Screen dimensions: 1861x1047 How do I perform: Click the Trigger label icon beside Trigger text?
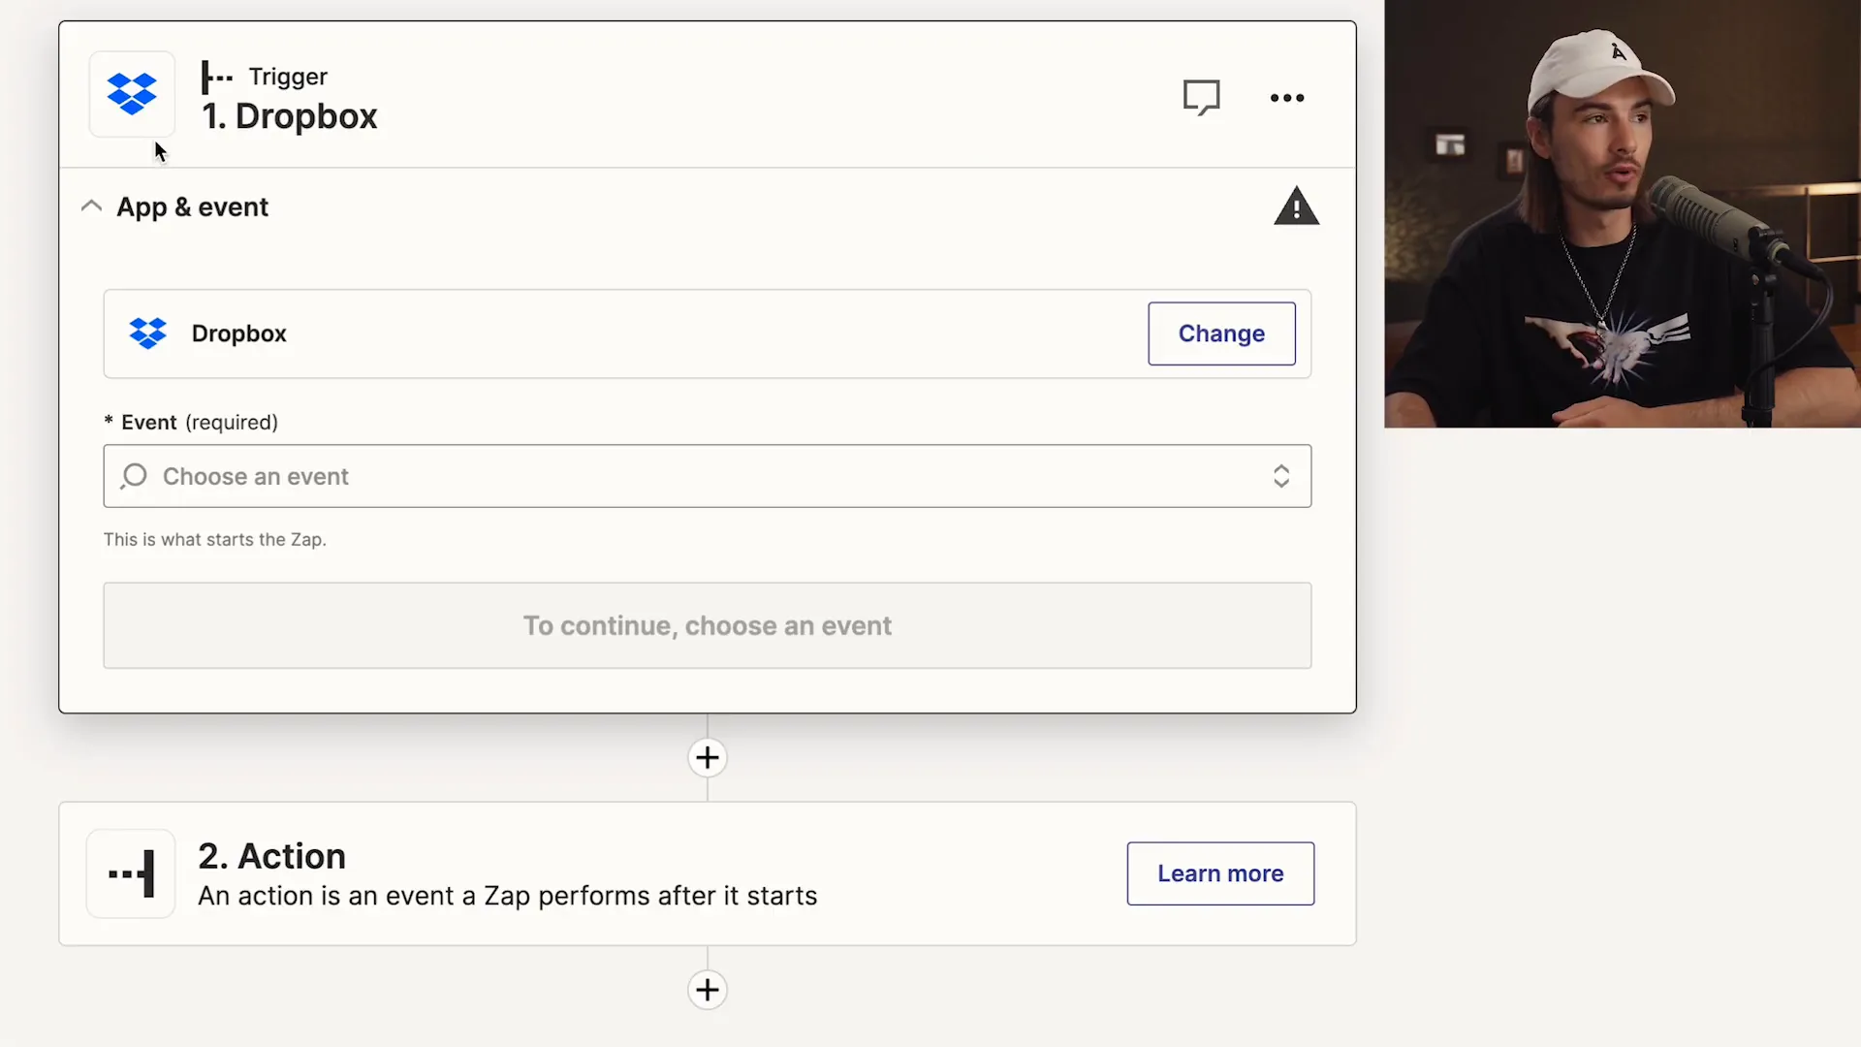(217, 77)
